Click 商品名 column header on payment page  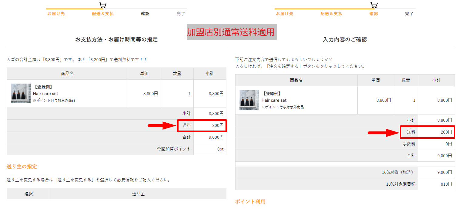pos(67,74)
